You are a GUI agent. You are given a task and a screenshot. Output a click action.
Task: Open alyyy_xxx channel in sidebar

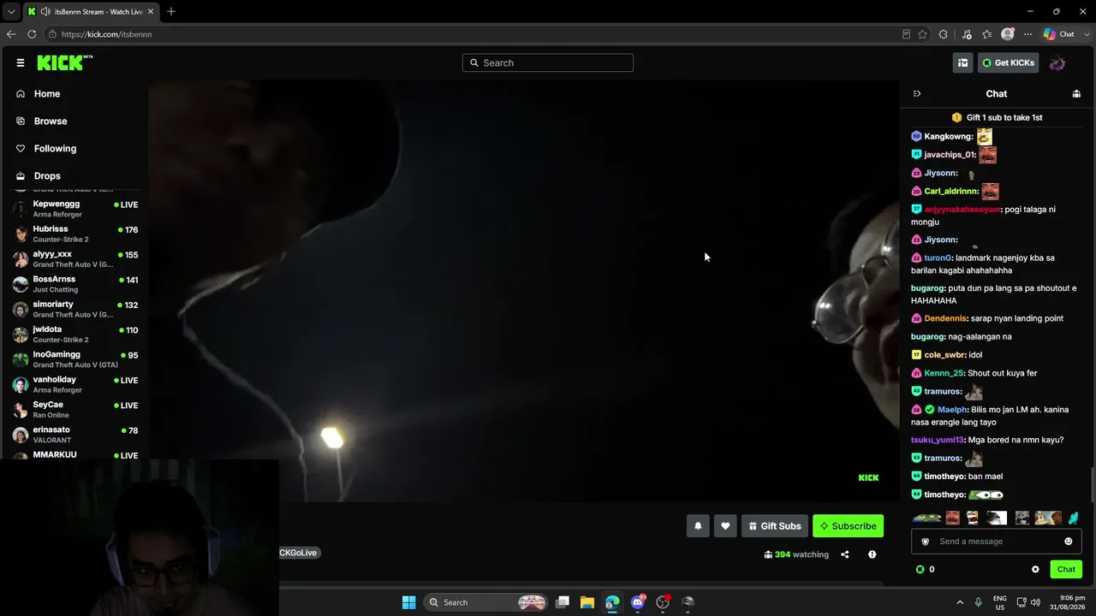pyautogui.click(x=74, y=259)
